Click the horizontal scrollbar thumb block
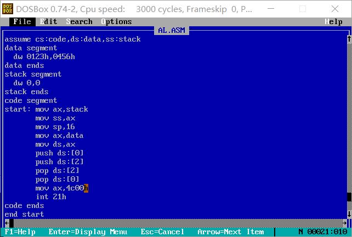 [12, 223]
